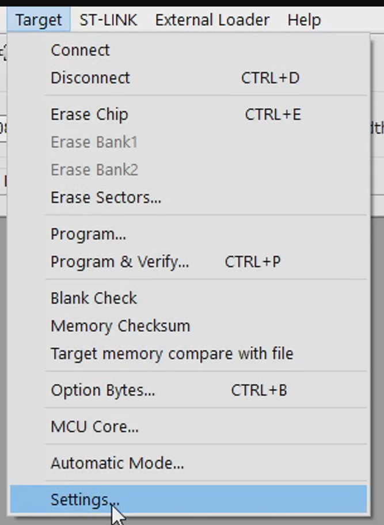Open the Help menu
The image size is (384, 525).
pos(304,20)
